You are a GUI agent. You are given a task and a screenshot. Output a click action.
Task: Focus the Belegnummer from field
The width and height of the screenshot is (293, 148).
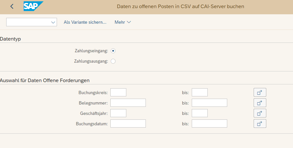pyautogui.click(x=128, y=103)
